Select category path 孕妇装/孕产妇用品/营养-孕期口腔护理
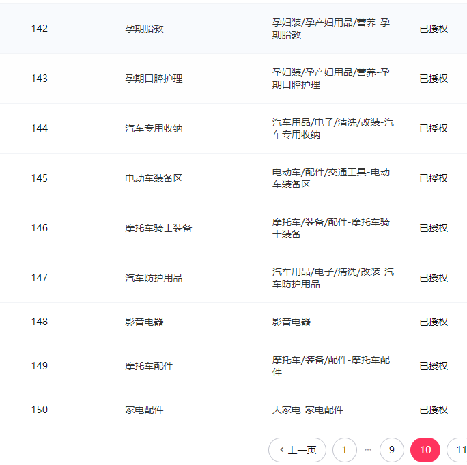 tap(330, 79)
